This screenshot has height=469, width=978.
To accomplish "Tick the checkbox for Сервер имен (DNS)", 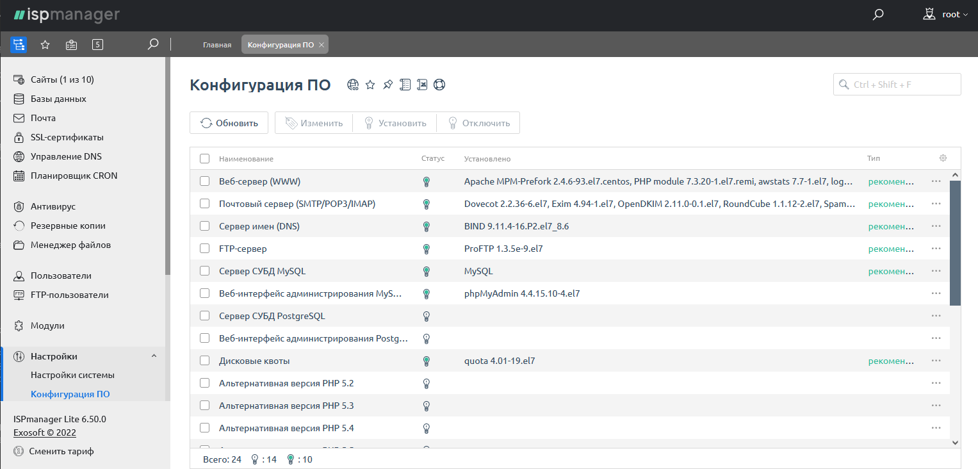I will click(x=205, y=226).
